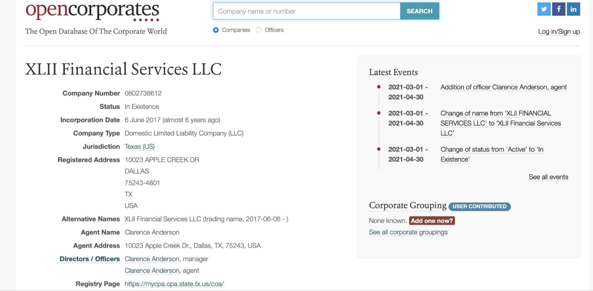593x291 pixels.
Task: Open Clarence Anderson, agent officer link
Action: 152,271
